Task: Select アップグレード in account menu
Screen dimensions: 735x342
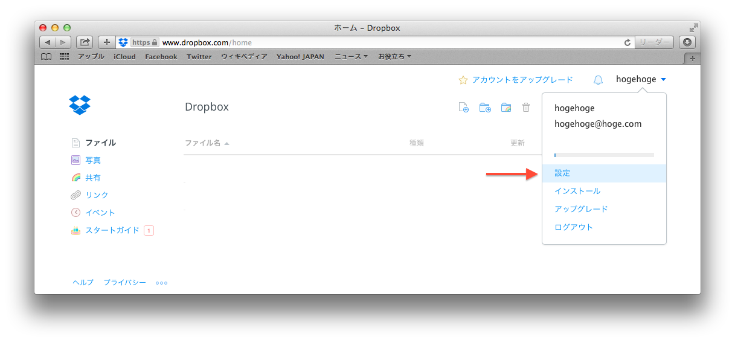Action: pos(604,209)
